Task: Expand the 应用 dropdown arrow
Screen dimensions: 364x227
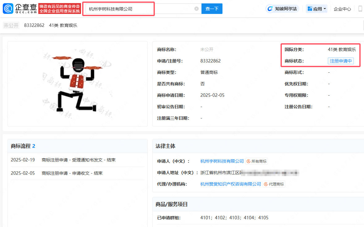Action: coord(325,9)
